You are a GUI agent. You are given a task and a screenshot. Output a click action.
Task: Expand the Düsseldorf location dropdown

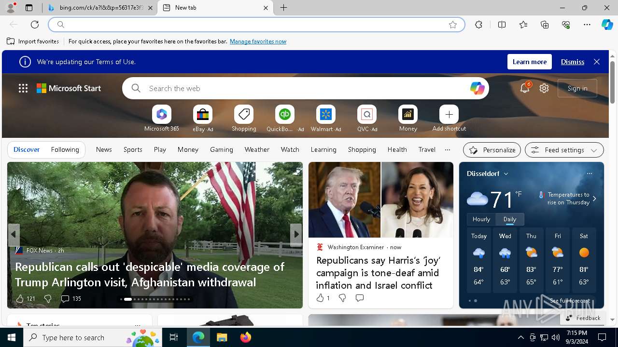click(506, 173)
